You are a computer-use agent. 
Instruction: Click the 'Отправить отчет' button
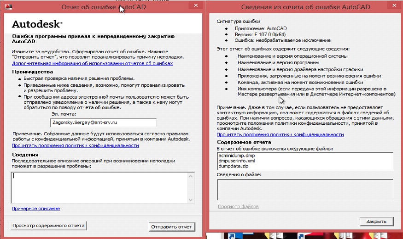coord(172,227)
